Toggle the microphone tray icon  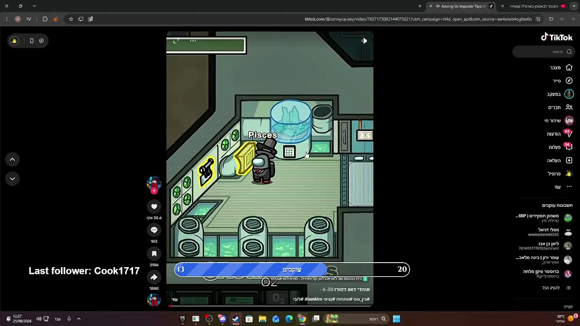[69, 319]
